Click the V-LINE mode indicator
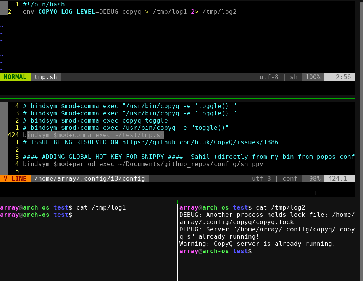This screenshot has height=281, width=363. coord(15,178)
